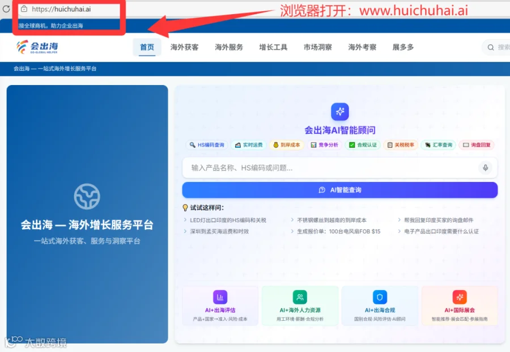
Task: Click the site security lock icon
Action: pyautogui.click(x=24, y=9)
